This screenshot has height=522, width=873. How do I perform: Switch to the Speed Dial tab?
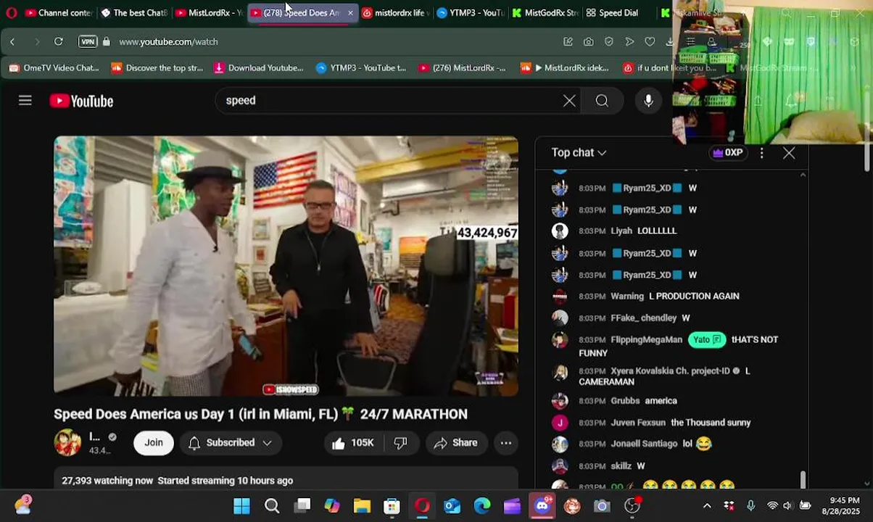tap(613, 13)
